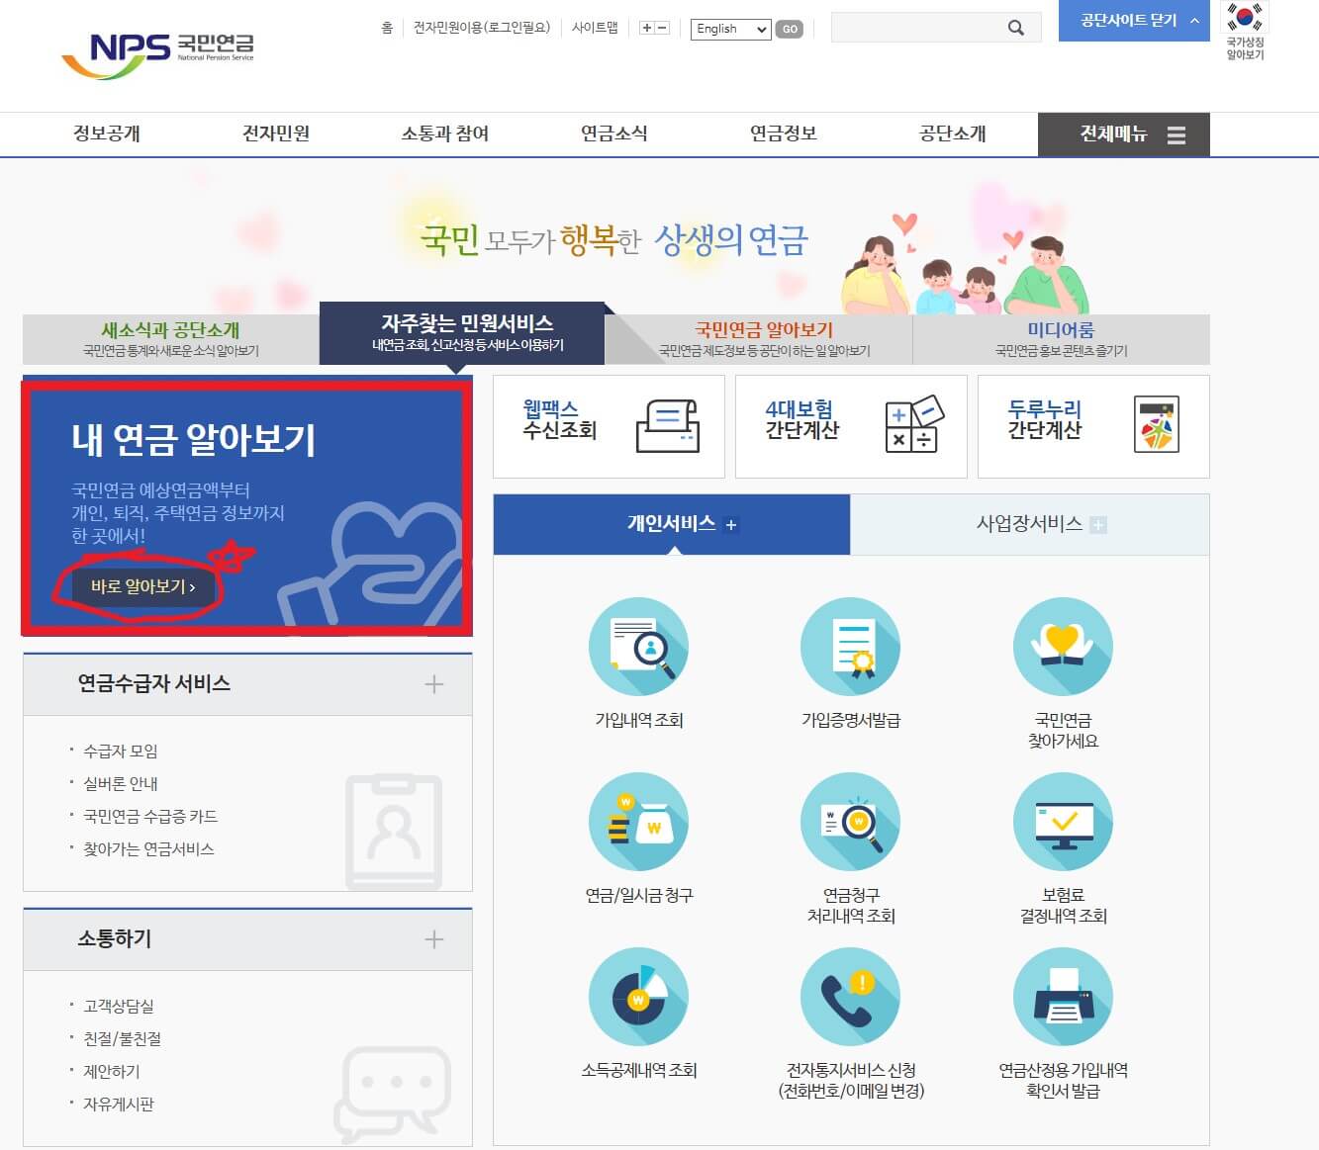This screenshot has height=1150, width=1319.
Task: Switch to the 미디어룸 tab
Action: click(1061, 339)
